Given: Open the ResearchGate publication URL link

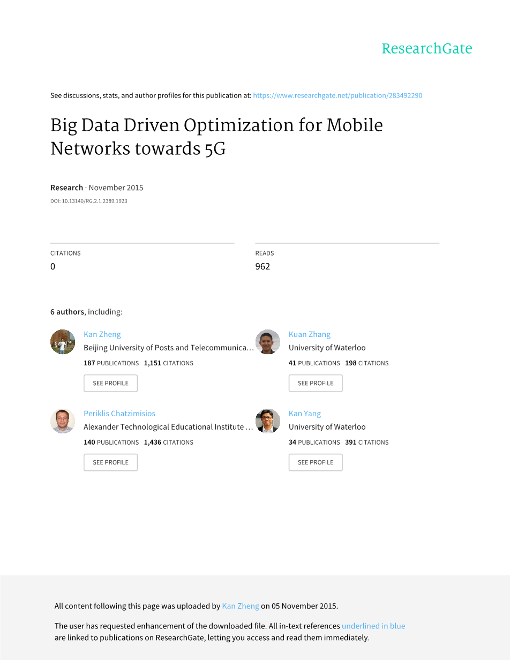Looking at the screenshot, I should pos(337,96).
